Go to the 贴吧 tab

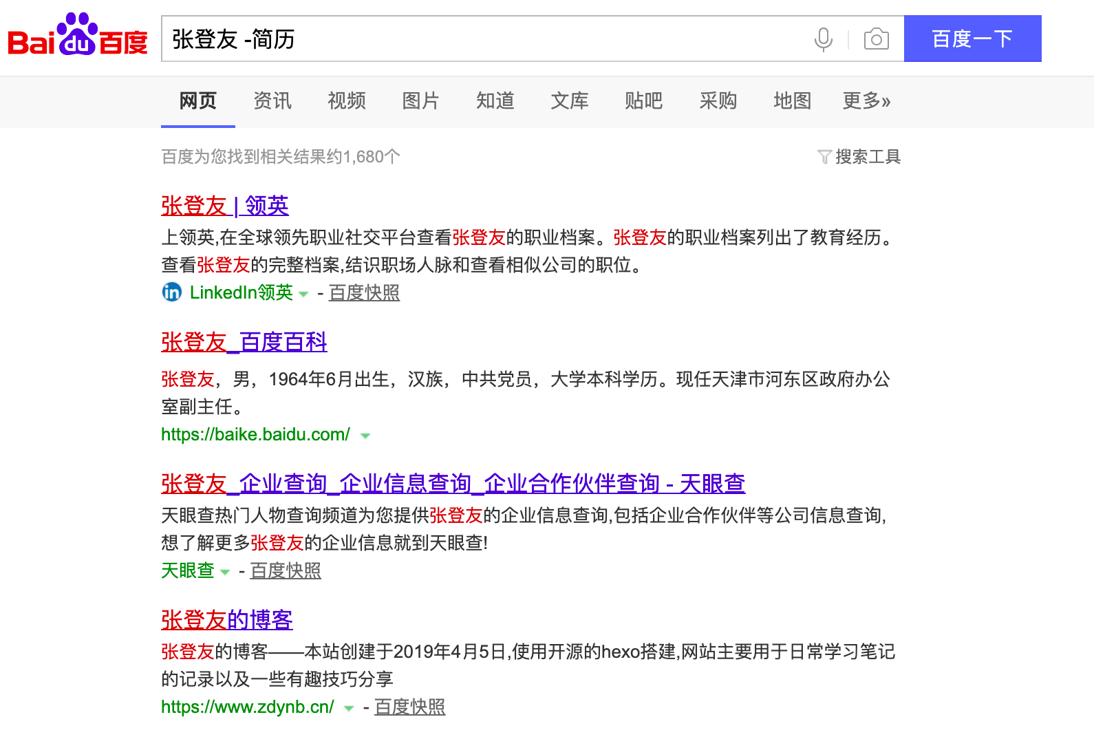[643, 101]
